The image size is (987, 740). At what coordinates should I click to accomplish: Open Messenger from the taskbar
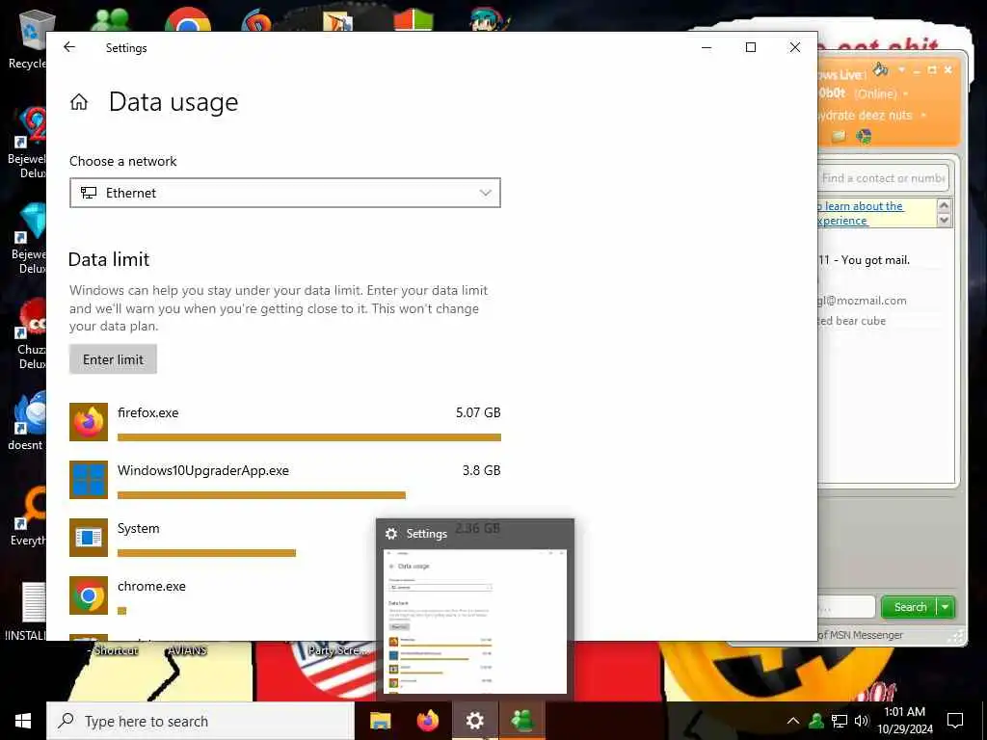pos(522,721)
